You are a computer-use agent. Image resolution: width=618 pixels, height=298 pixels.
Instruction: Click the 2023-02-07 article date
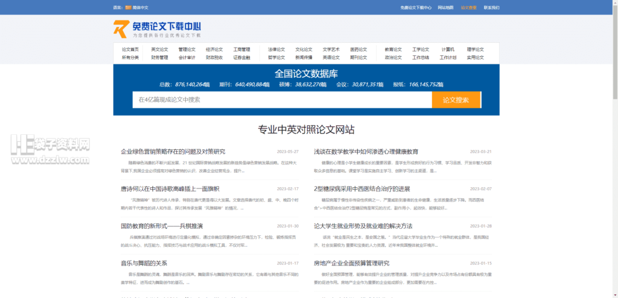(x=481, y=188)
